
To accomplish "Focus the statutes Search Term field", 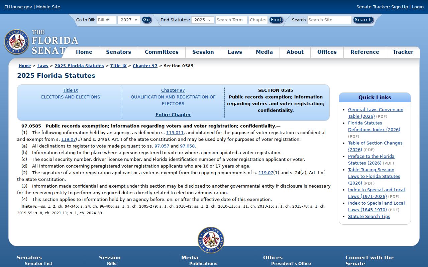I will [x=231, y=20].
